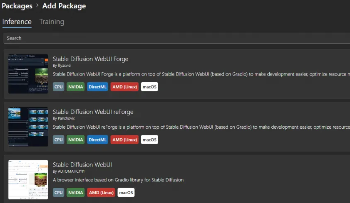Click the CPU badge on WebUI reForge
The width and height of the screenshot is (350, 203).
pos(59,139)
